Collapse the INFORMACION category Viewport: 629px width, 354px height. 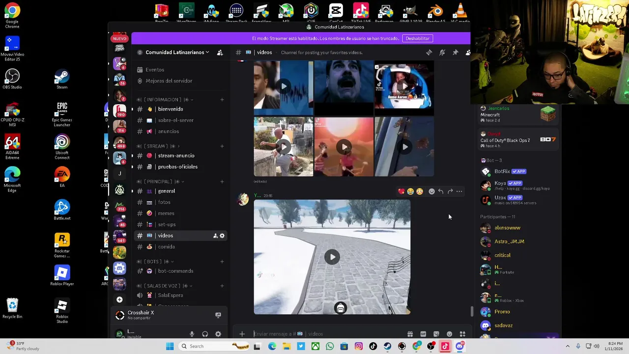[165, 100]
